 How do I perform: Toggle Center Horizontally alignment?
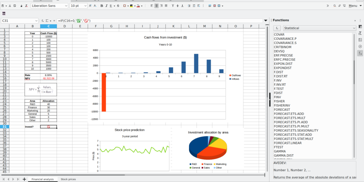[x=157, y=6]
